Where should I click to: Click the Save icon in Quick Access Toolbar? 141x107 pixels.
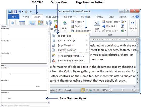click(15, 12)
